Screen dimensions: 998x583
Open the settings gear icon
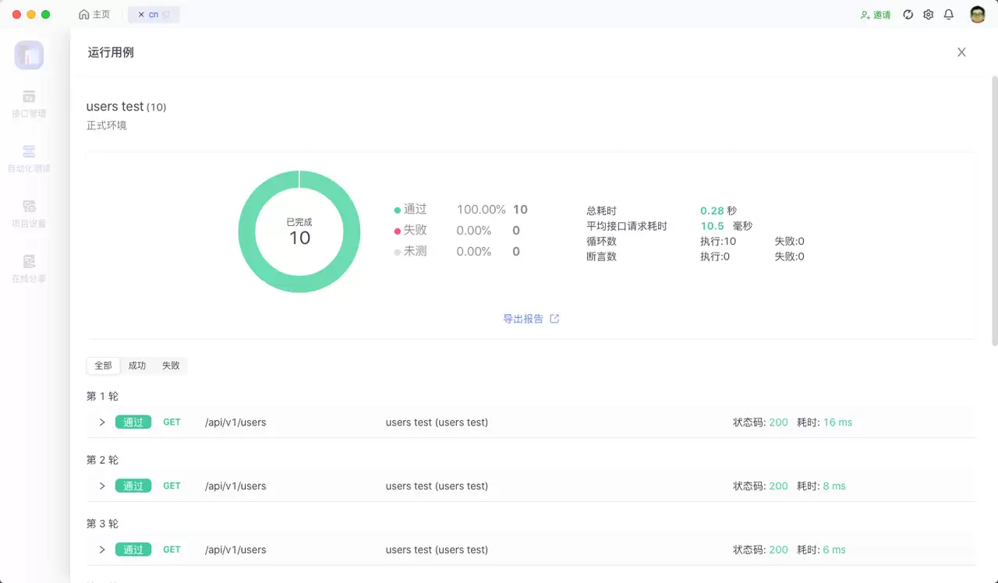(928, 15)
